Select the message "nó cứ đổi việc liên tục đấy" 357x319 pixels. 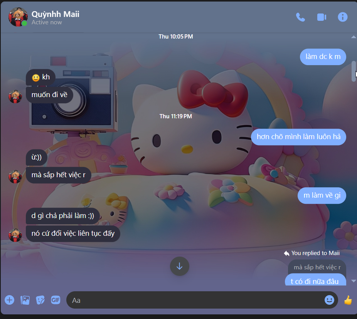tap(73, 233)
